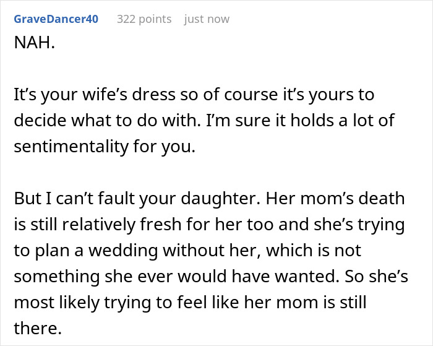Open GraveDancer40's user profile

pyautogui.click(x=56, y=19)
